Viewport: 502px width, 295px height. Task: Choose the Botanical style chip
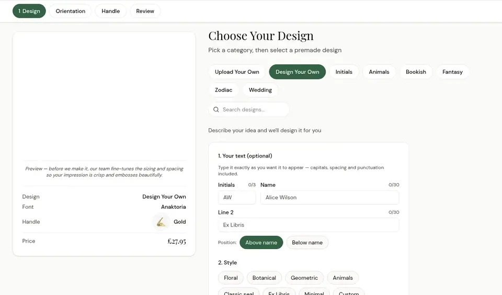tap(264, 278)
